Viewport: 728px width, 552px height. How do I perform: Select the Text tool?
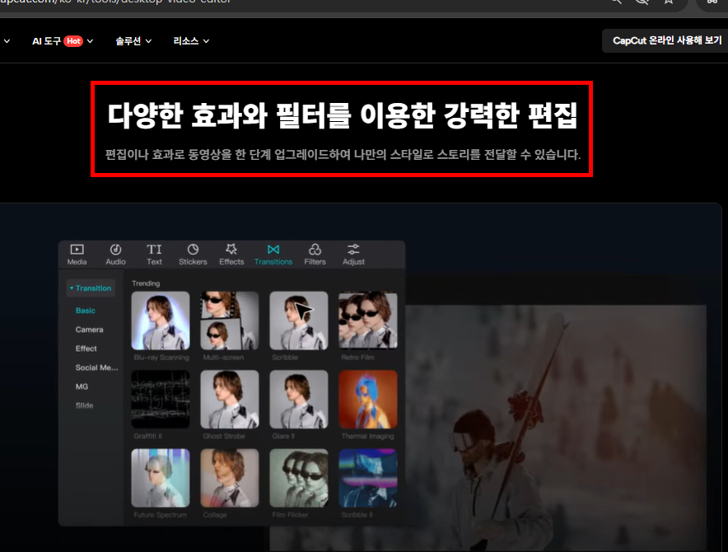(154, 255)
